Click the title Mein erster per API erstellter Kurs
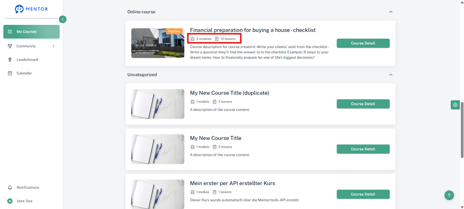 pyautogui.click(x=232, y=183)
